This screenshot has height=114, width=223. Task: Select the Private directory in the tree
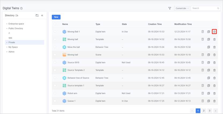coord(12,42)
